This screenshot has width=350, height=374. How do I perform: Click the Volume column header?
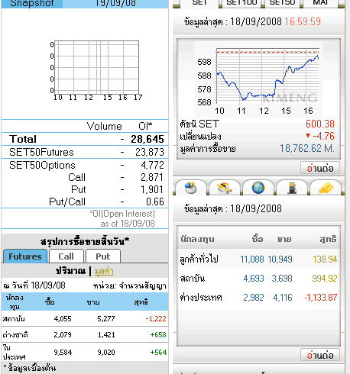click(105, 126)
